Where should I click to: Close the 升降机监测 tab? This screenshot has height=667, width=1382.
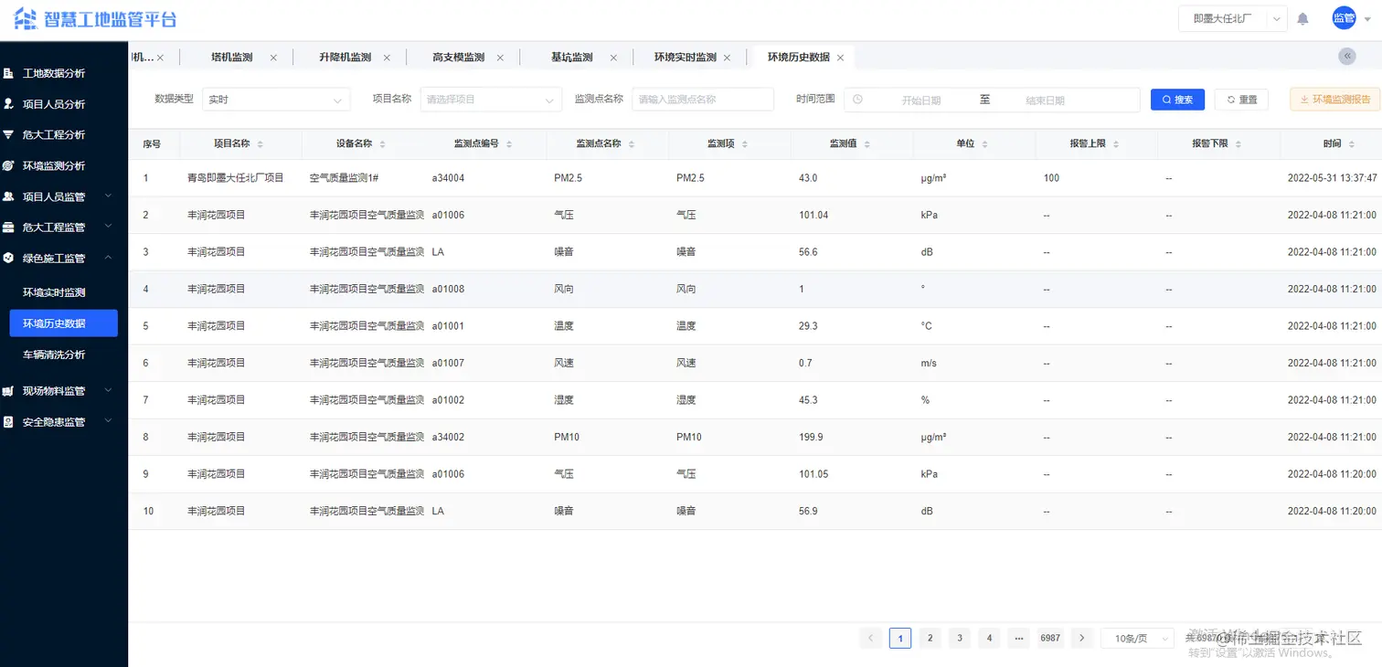coord(387,58)
